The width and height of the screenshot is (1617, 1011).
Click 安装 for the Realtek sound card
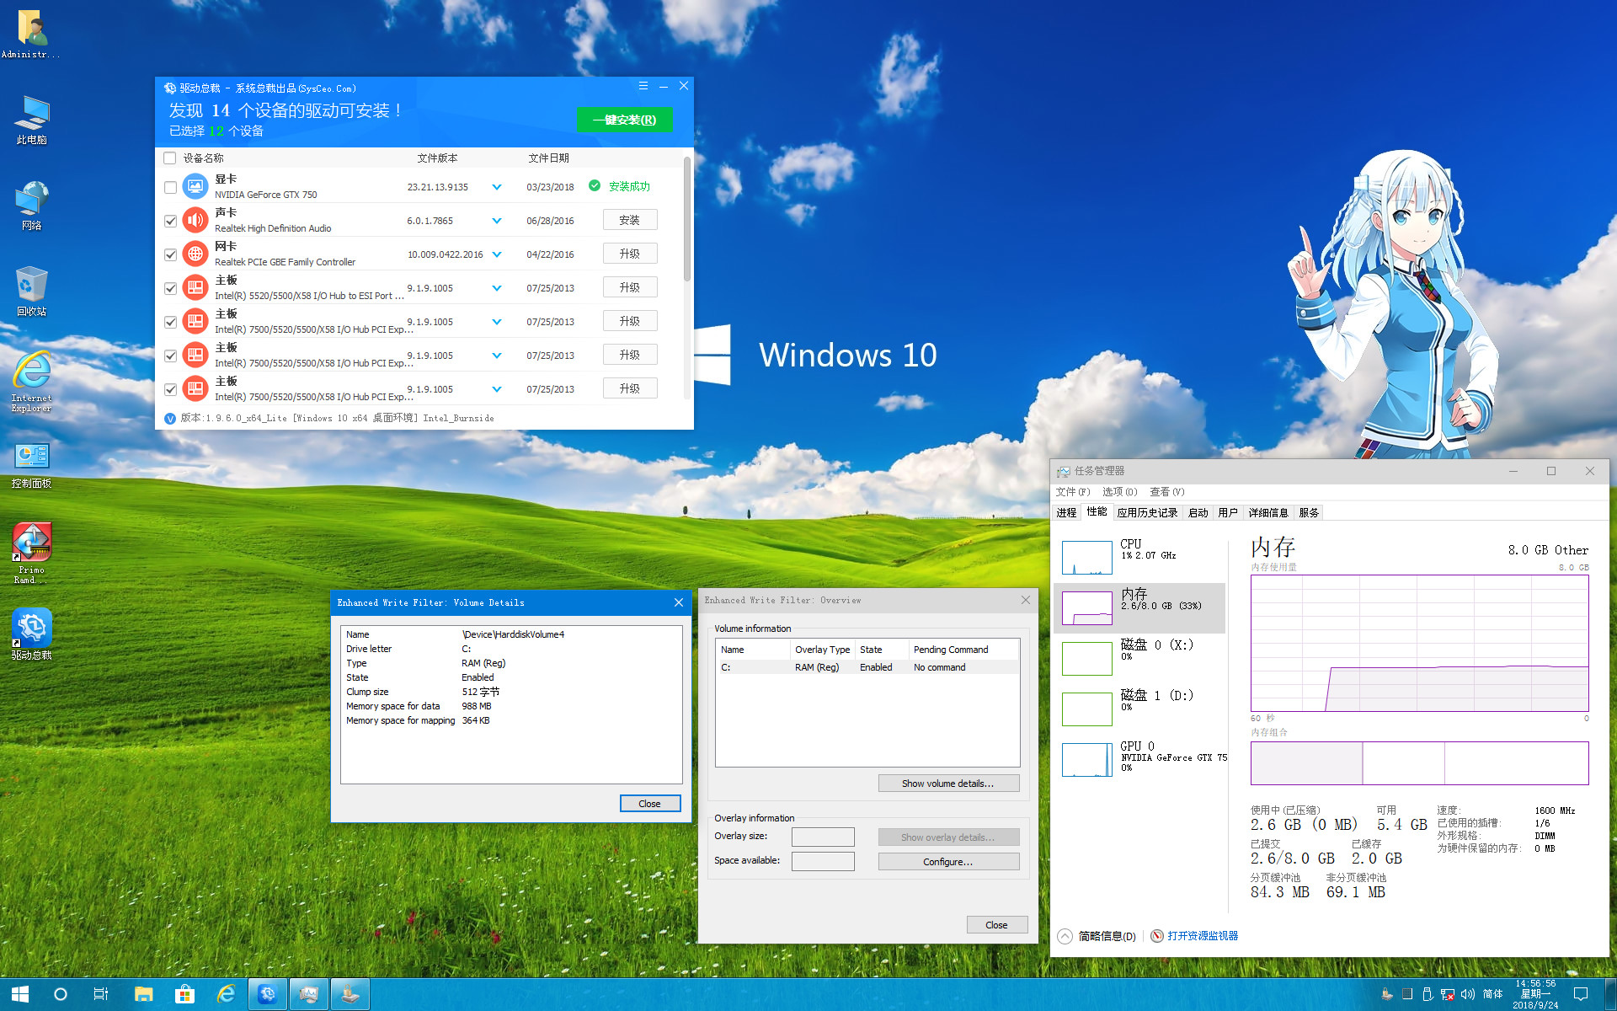click(630, 220)
